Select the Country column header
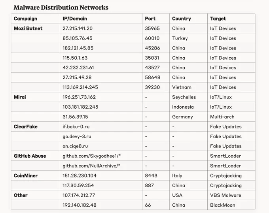The height and width of the screenshot is (213, 269). (182, 19)
